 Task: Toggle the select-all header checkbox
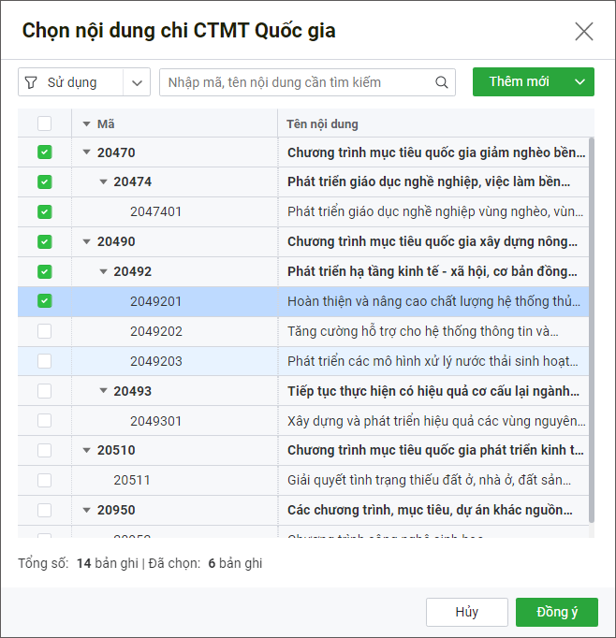(45, 123)
